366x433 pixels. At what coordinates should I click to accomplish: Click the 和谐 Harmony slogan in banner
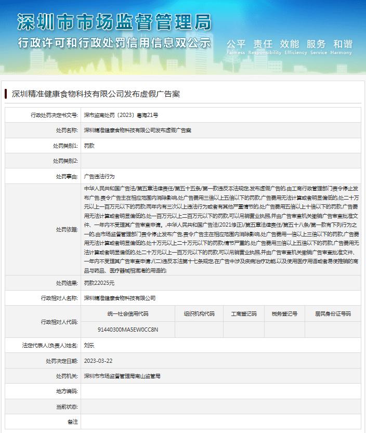(342, 47)
